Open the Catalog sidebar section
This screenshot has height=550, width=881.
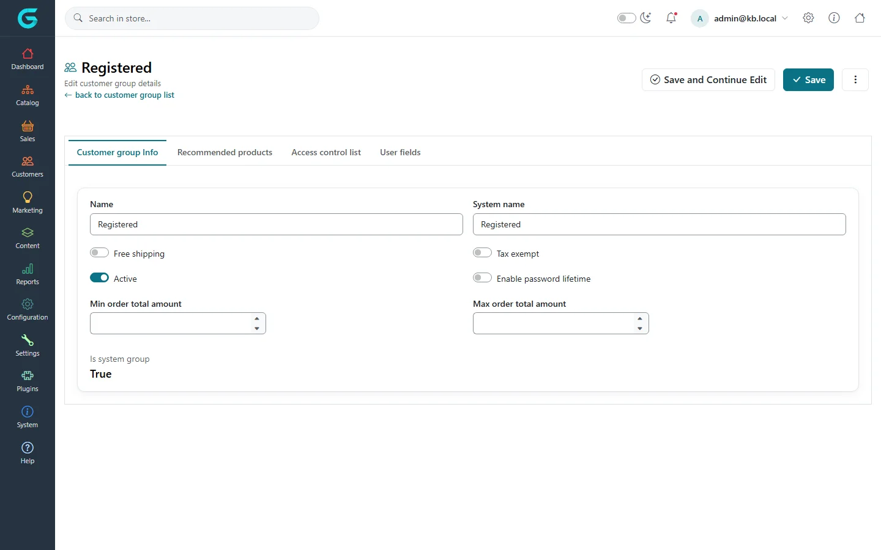(x=28, y=95)
